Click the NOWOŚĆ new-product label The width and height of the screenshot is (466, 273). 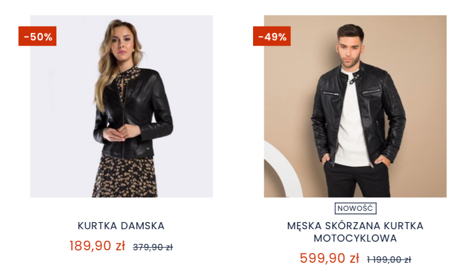(355, 208)
